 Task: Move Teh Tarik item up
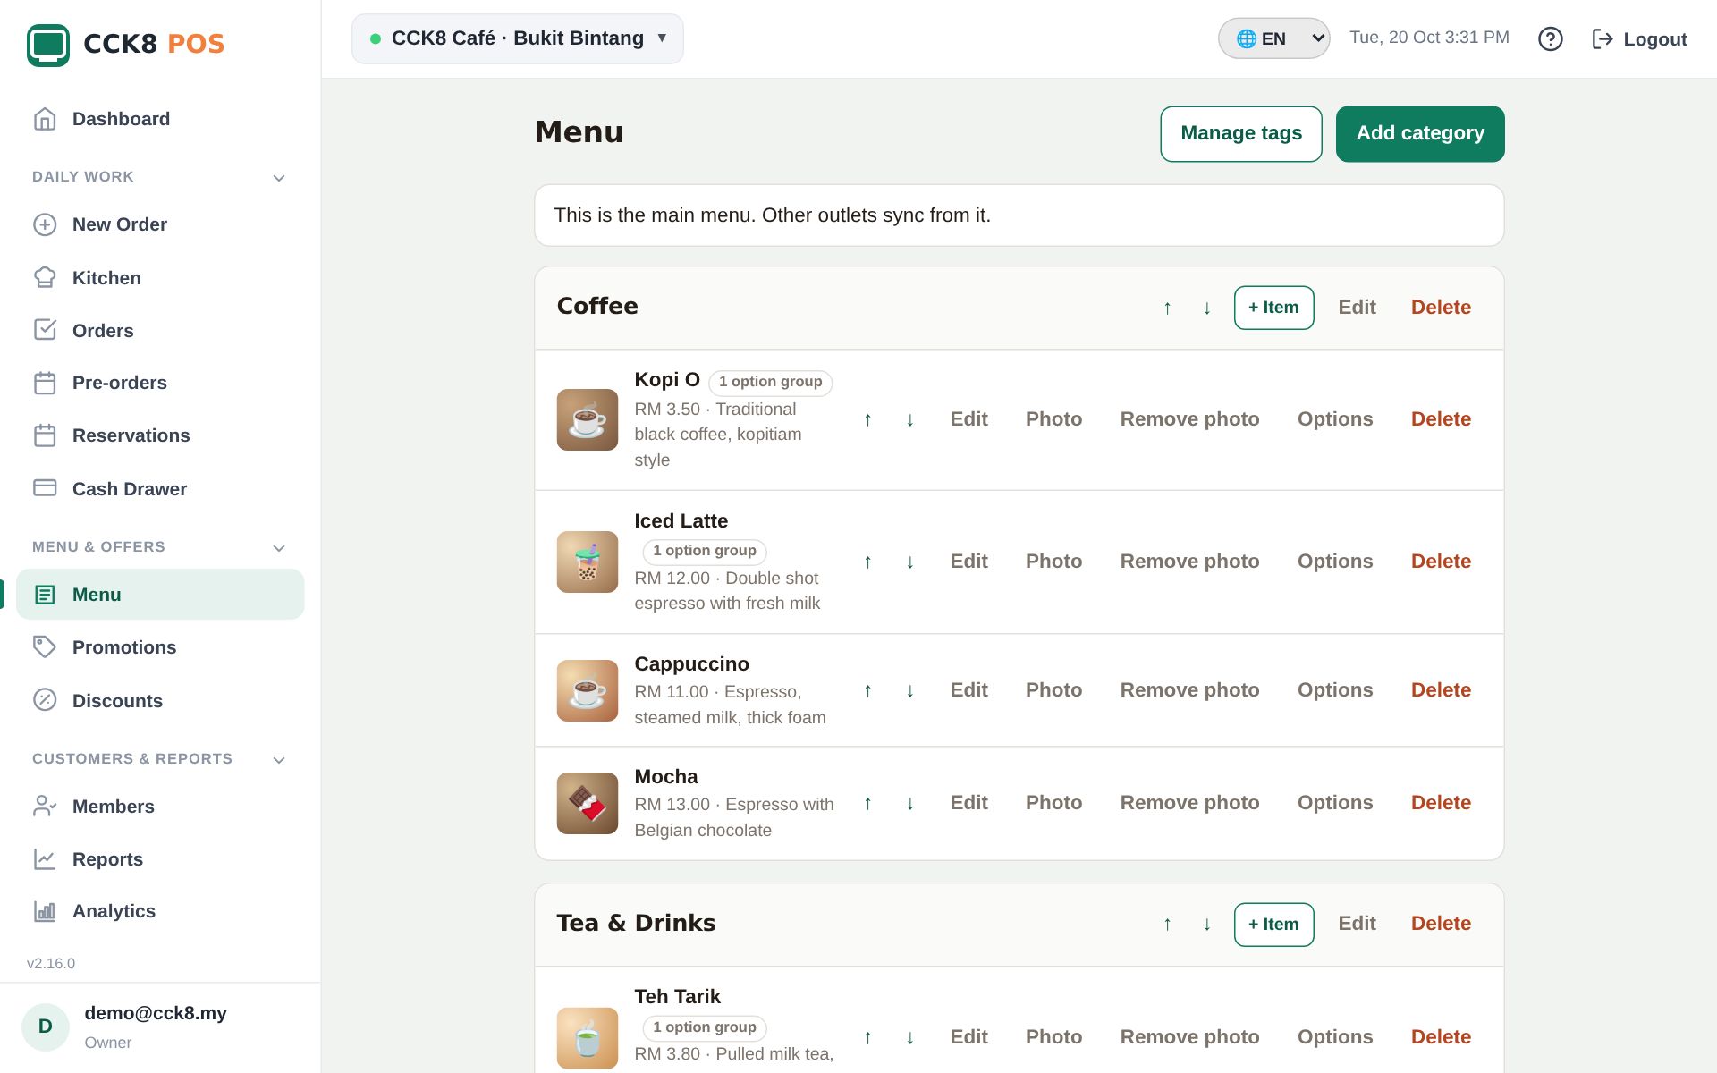[867, 1037]
